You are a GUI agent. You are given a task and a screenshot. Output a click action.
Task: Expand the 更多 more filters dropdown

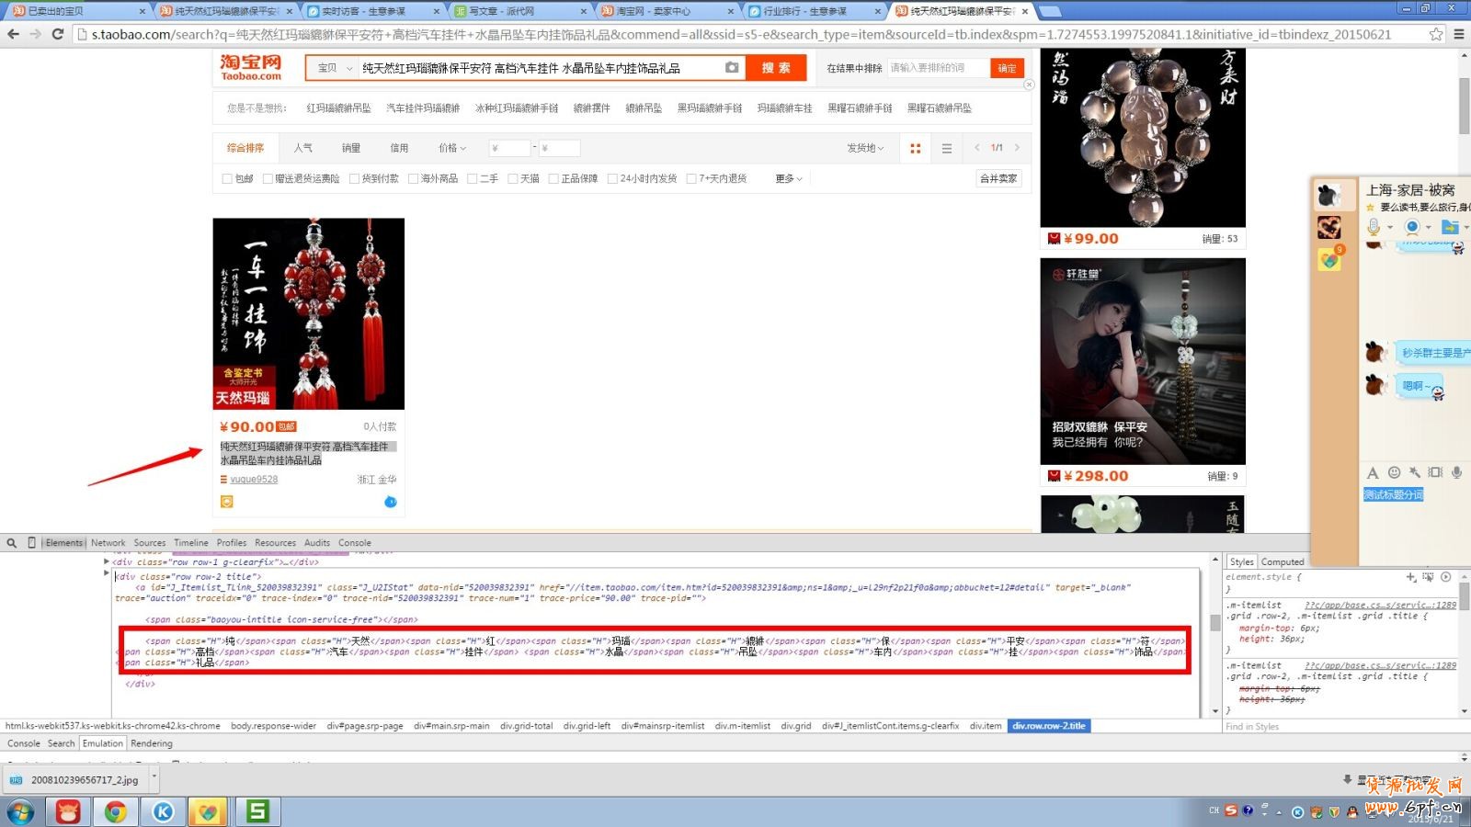click(788, 179)
